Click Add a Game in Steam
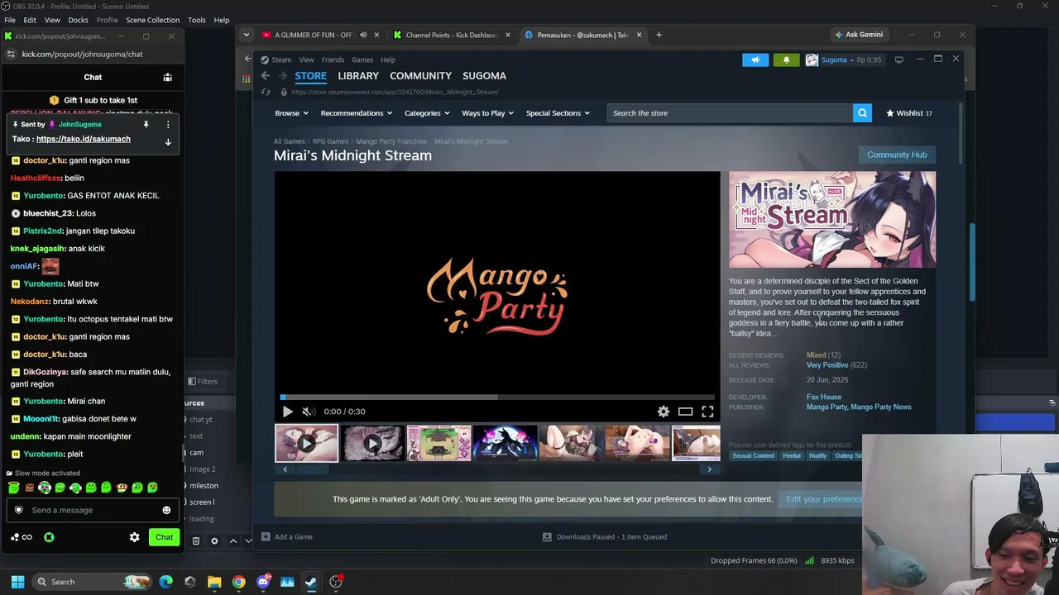This screenshot has height=595, width=1059. (x=286, y=537)
